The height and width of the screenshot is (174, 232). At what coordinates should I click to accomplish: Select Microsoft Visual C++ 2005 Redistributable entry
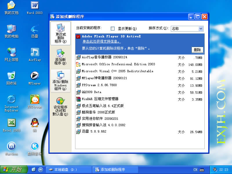pos(140,71)
